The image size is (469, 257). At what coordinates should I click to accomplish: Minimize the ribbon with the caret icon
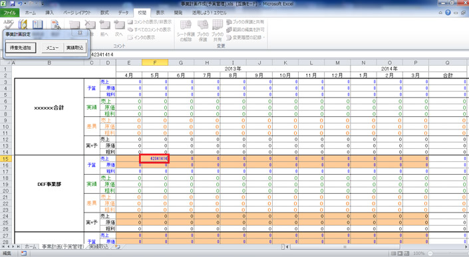[x=440, y=13]
